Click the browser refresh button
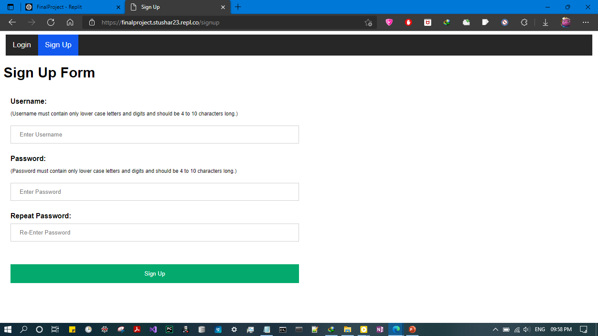This screenshot has width=598, height=336. coord(51,22)
